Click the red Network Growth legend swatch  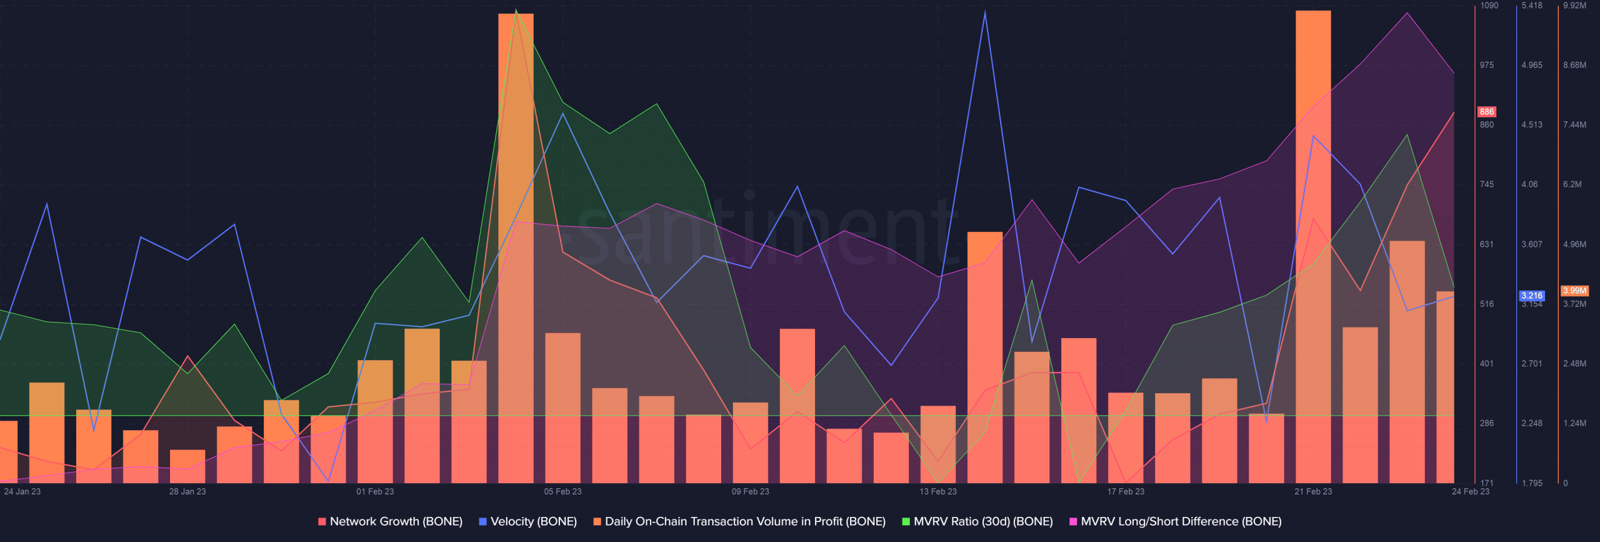click(x=322, y=521)
